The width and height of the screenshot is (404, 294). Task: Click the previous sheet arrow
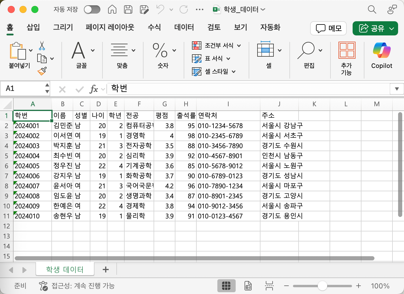click(x=11, y=270)
